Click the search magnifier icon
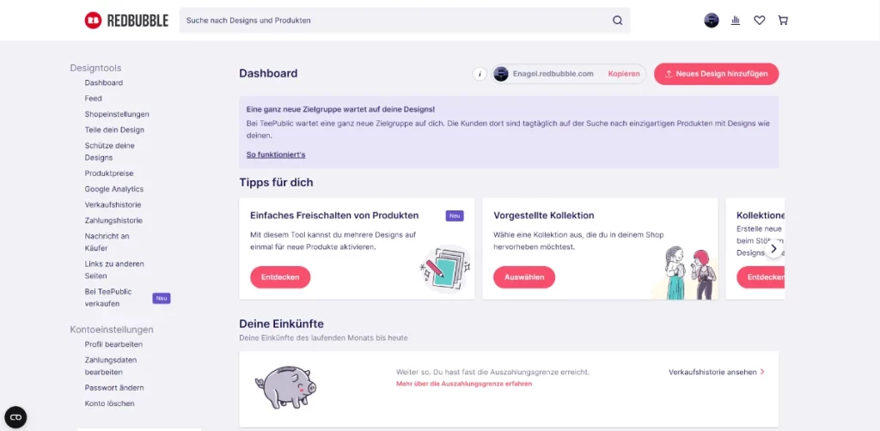 pos(617,21)
